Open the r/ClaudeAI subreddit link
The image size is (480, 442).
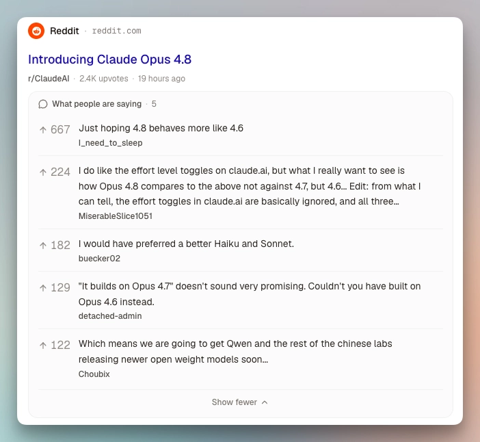coord(49,79)
